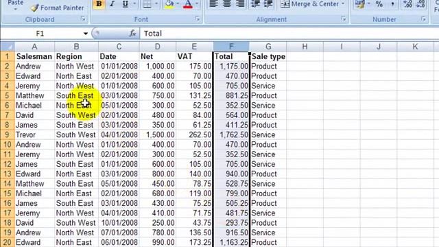Align text left

[213, 4]
